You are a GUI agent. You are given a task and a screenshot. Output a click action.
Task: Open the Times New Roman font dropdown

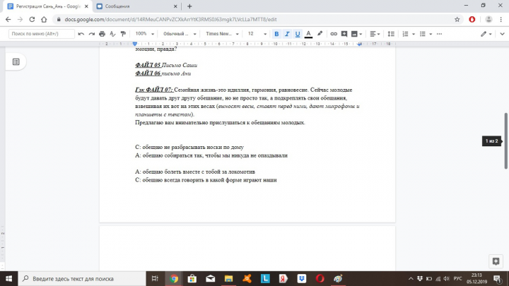pyautogui.click(x=223, y=34)
